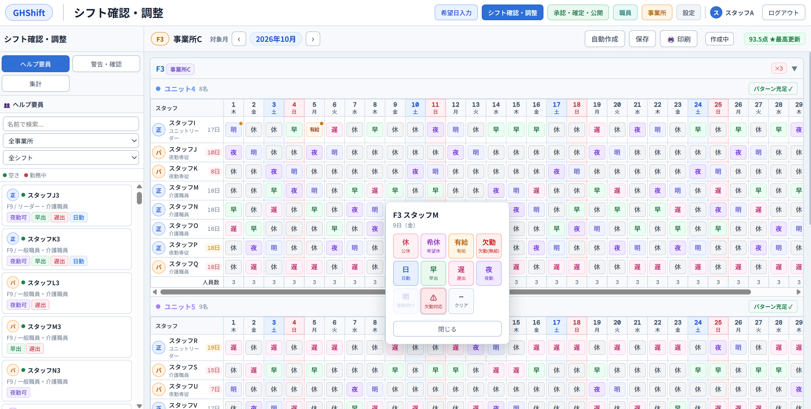811x409 pixels.
Task: Click the パ badge next to スタッフU
Action: (159, 389)
